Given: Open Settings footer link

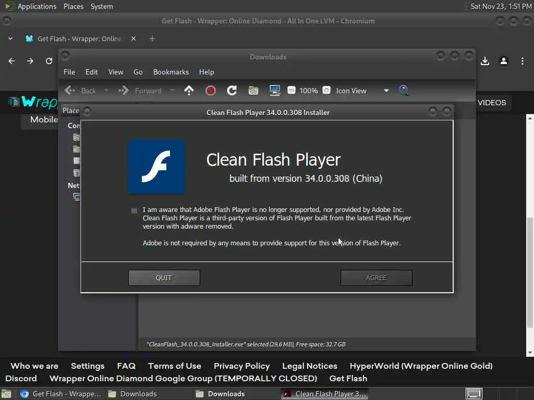Looking at the screenshot, I should [88, 366].
